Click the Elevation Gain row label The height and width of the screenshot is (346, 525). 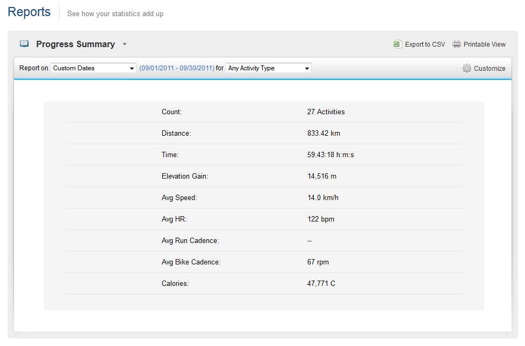pos(185,176)
